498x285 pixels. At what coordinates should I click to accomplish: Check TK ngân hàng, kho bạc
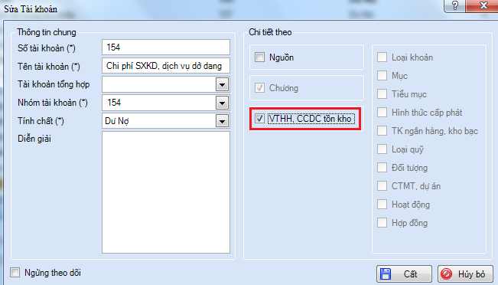(382, 131)
